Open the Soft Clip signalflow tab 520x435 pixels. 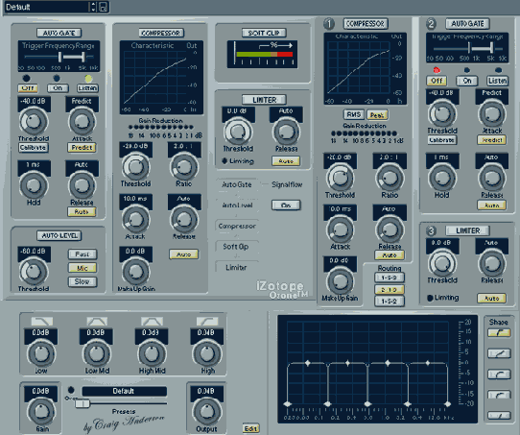tap(236, 247)
